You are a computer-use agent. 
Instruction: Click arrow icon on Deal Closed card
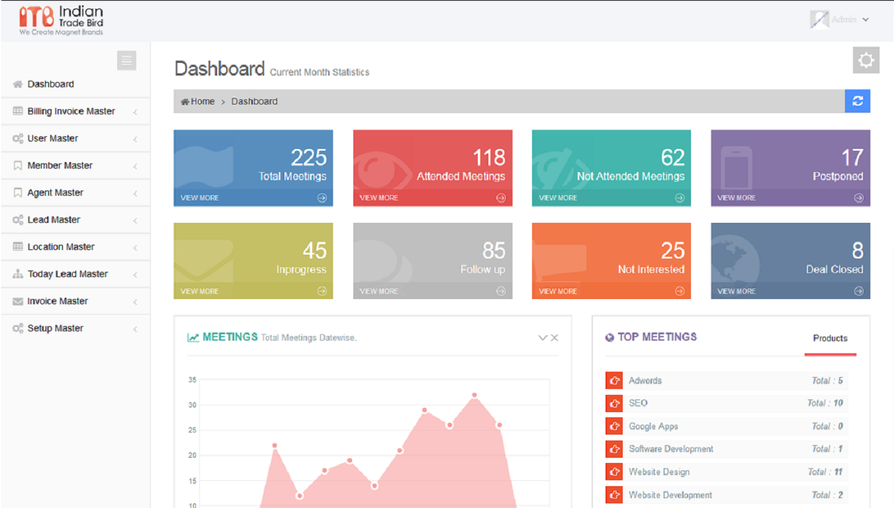(x=859, y=291)
